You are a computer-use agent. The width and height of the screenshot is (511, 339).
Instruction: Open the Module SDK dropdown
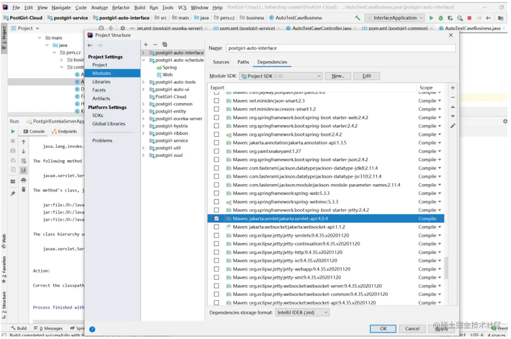tap(281, 76)
